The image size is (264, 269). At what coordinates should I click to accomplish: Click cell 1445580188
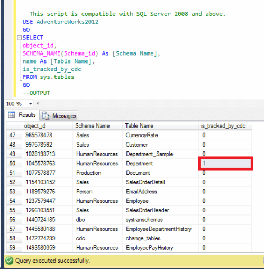click(47, 229)
